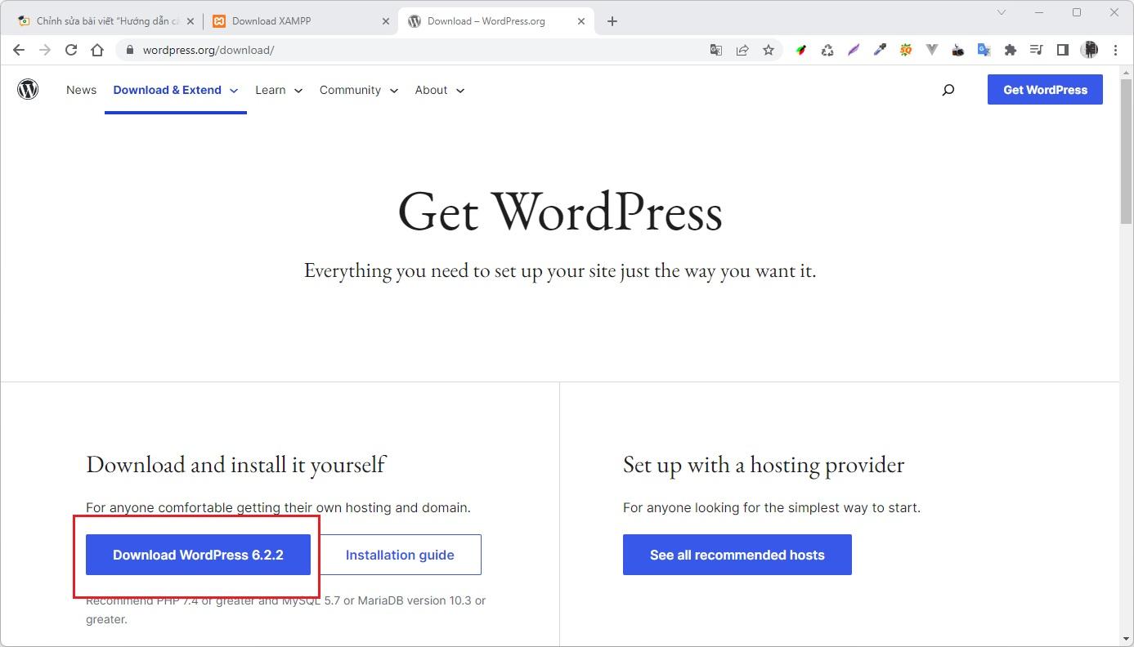Select the News menu item
Viewport: 1134px width, 647px height.
(x=81, y=90)
